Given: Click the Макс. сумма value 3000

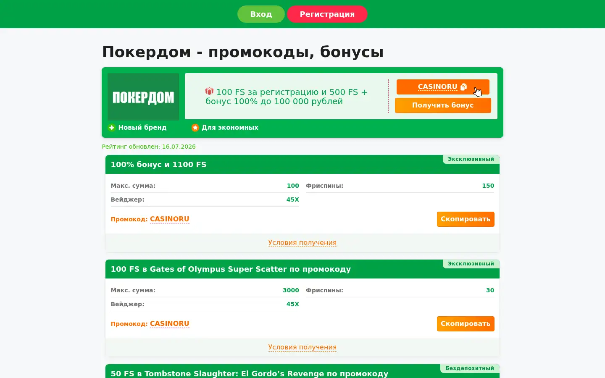Looking at the screenshot, I should pyautogui.click(x=291, y=290).
